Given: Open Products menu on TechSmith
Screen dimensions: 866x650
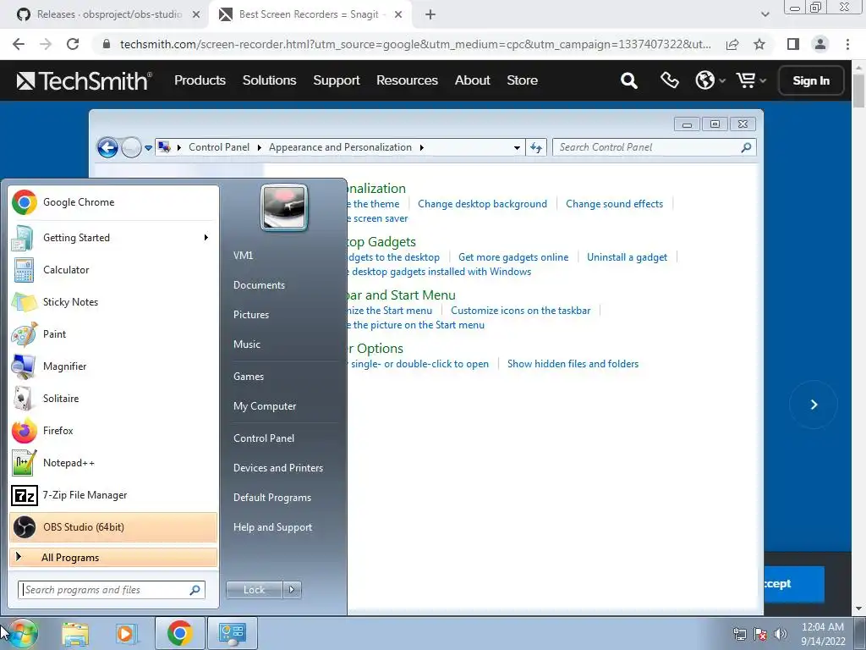Looking at the screenshot, I should coord(200,80).
